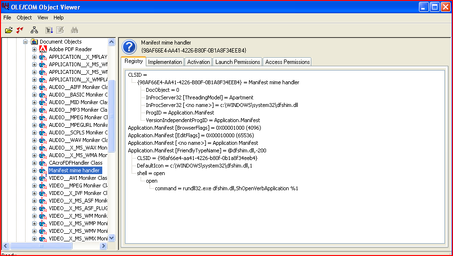453x256 pixels.
Task: Click icon beside CAcroFDFHandler Class
Action: point(43,163)
